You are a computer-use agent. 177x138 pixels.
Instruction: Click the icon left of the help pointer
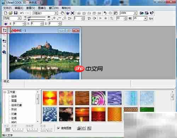coord(147,13)
